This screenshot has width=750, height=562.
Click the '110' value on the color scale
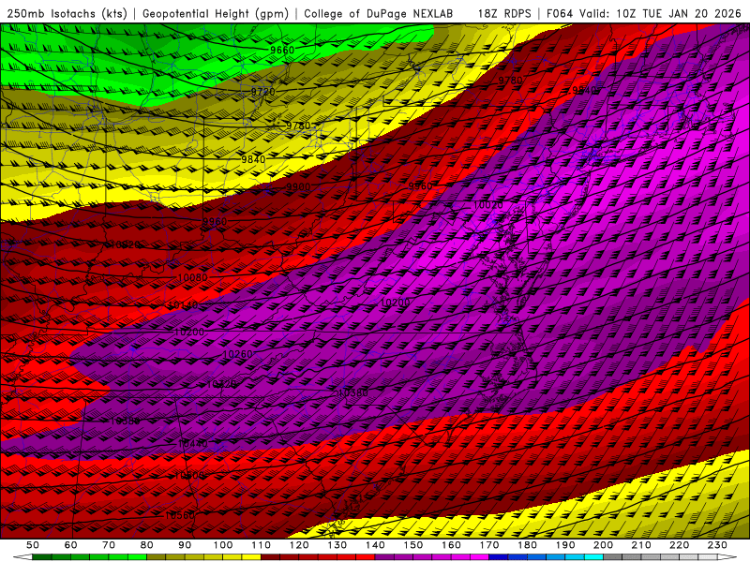click(262, 545)
